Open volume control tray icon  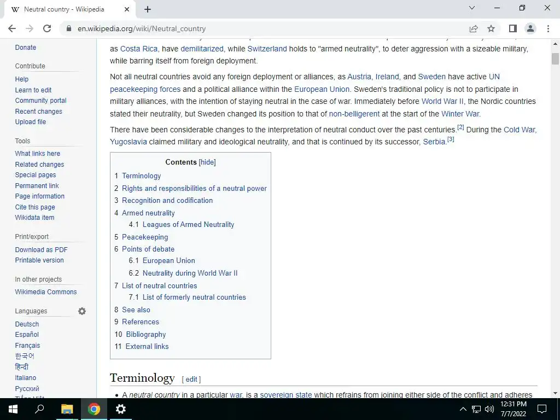tap(489, 409)
